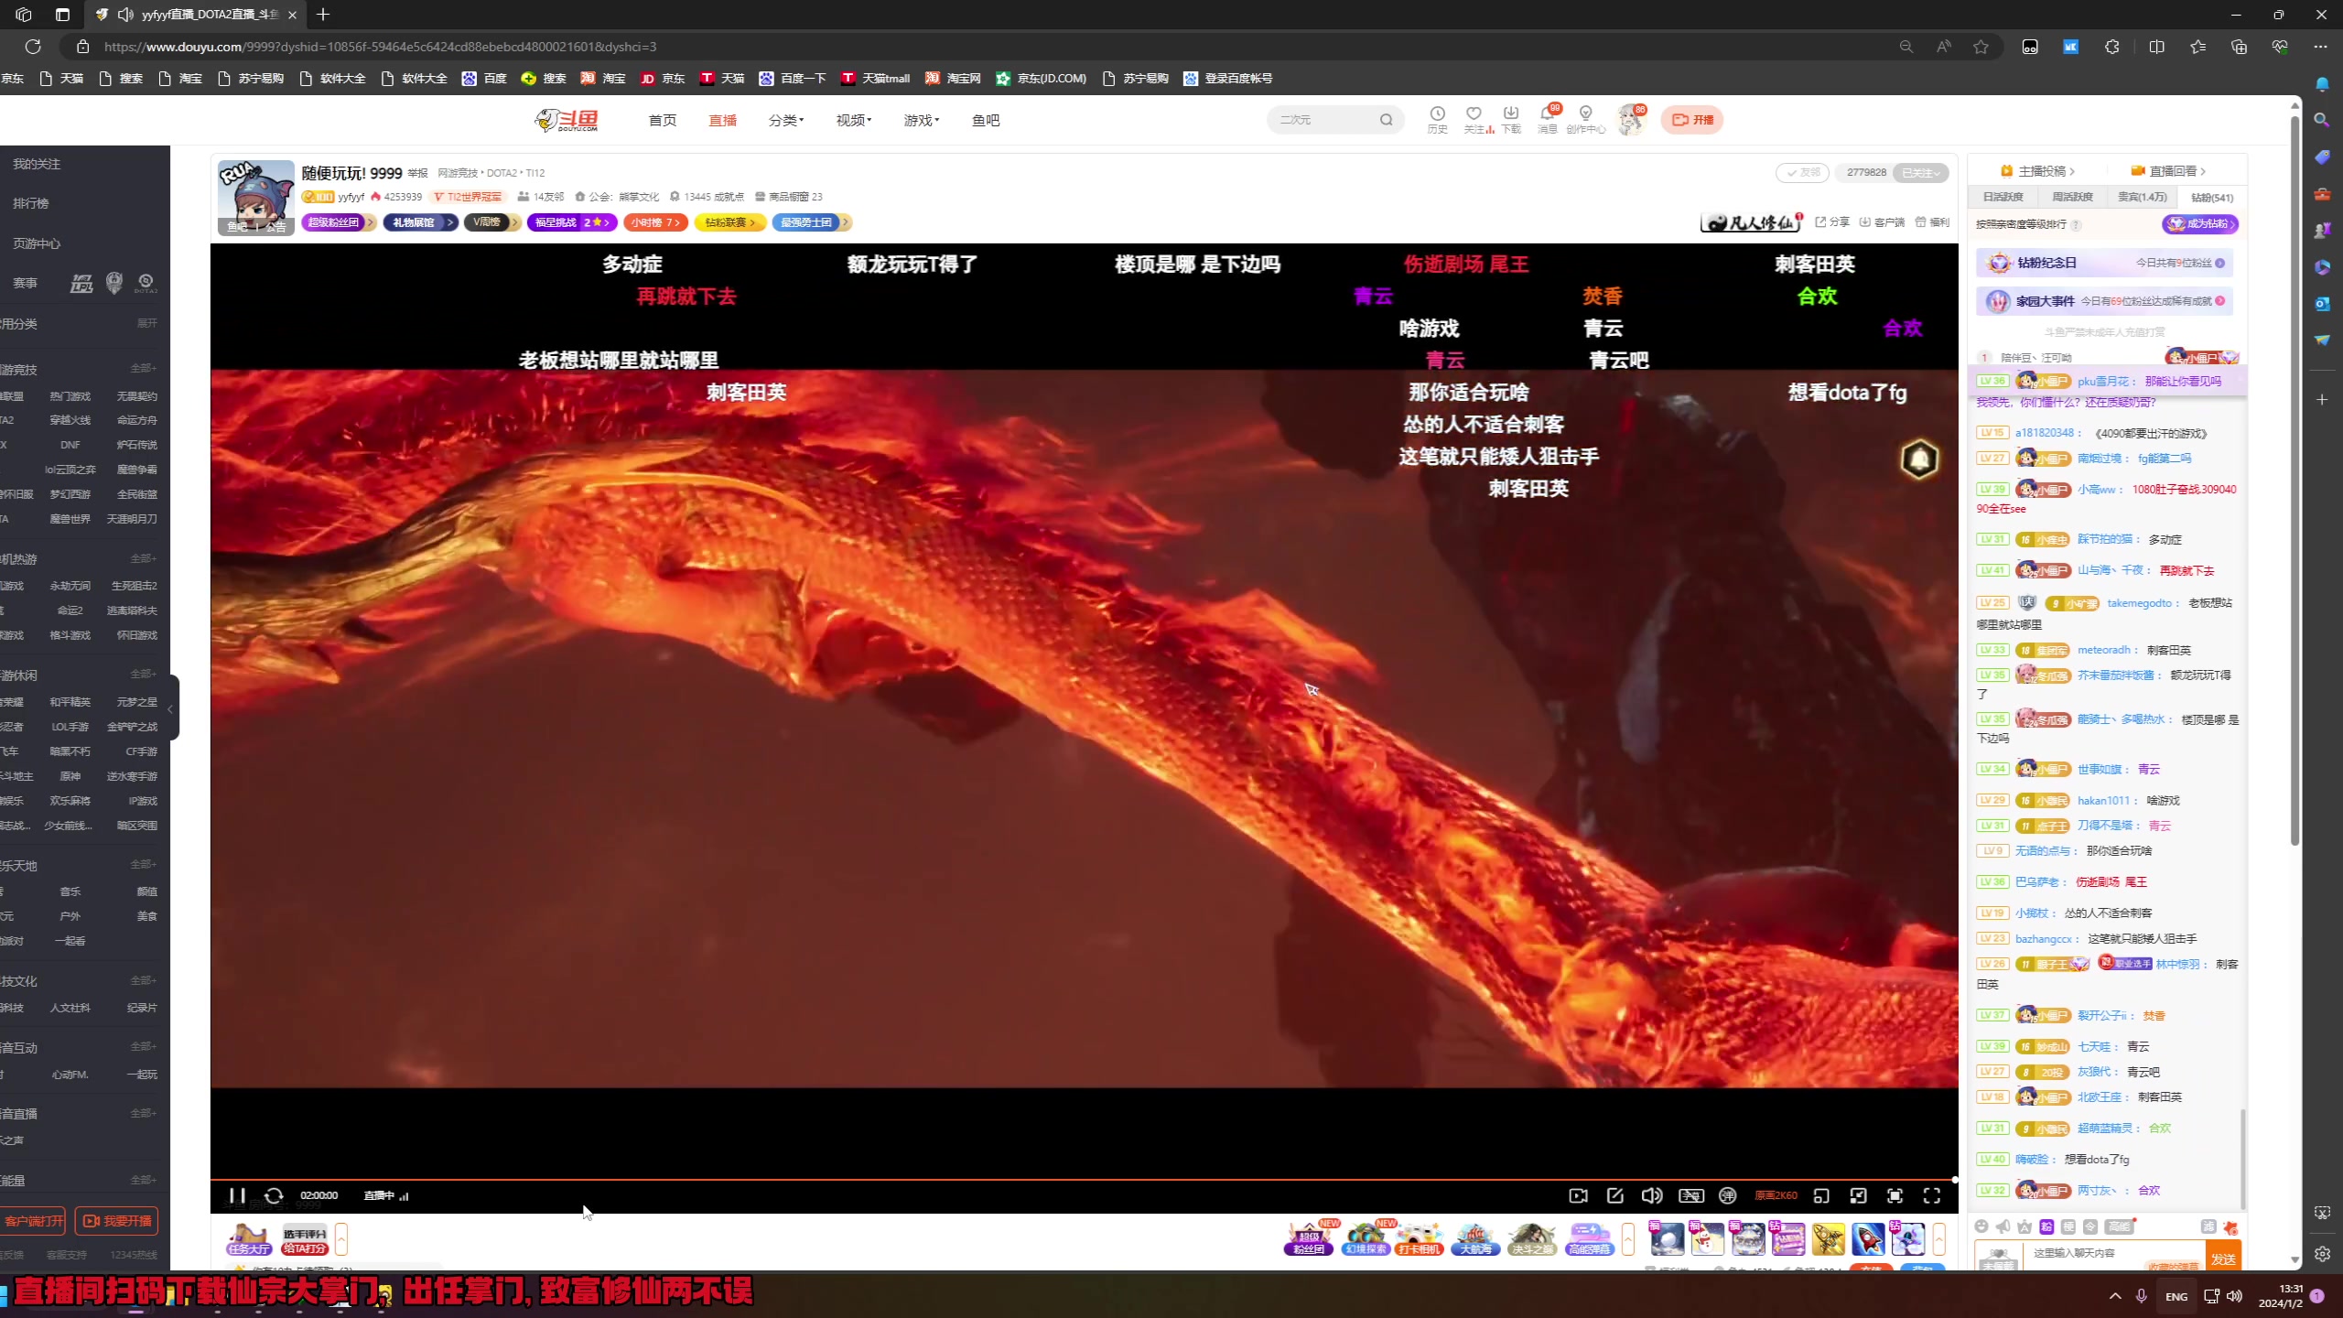The height and width of the screenshot is (1318, 2343).
Task: Click the 开播 start streaming button
Action: click(1692, 120)
